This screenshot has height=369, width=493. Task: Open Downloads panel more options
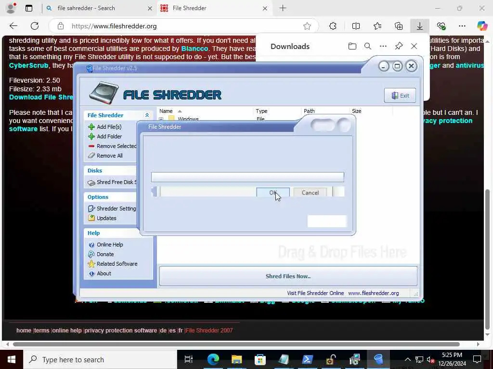(x=383, y=47)
